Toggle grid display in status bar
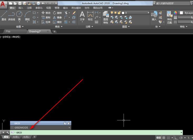Image resolution: width=193 pixels, height=140 pixels. tap(164, 138)
